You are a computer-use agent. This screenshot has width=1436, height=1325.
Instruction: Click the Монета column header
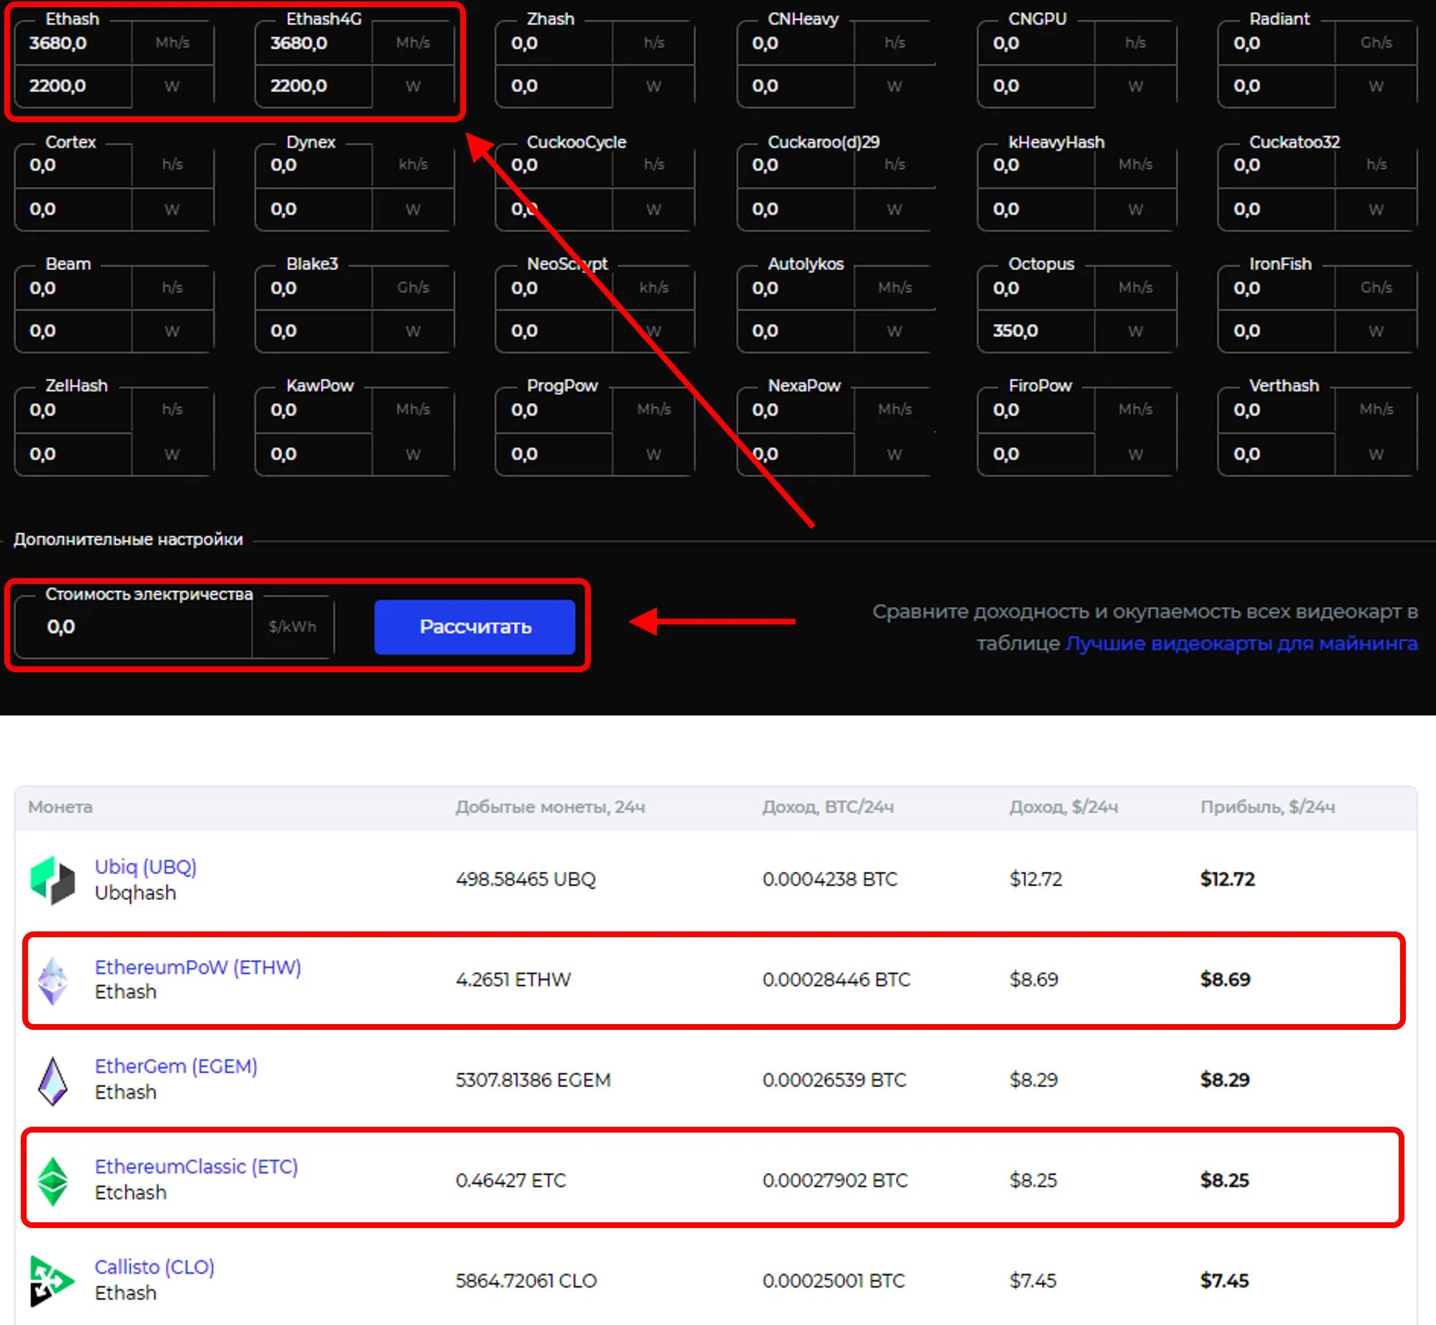click(x=60, y=807)
